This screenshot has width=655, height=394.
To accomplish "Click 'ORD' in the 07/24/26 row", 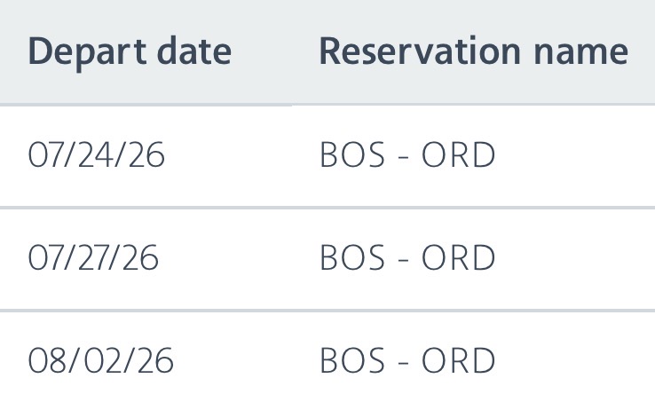I will pos(458,156).
